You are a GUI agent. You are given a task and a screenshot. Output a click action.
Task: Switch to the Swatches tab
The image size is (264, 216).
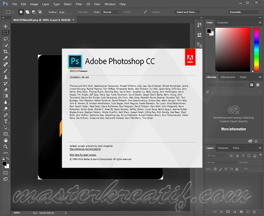click(x=222, y=22)
